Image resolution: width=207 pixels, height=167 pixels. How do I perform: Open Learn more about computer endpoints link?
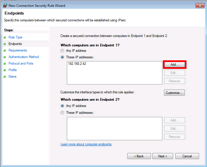pos(86,144)
